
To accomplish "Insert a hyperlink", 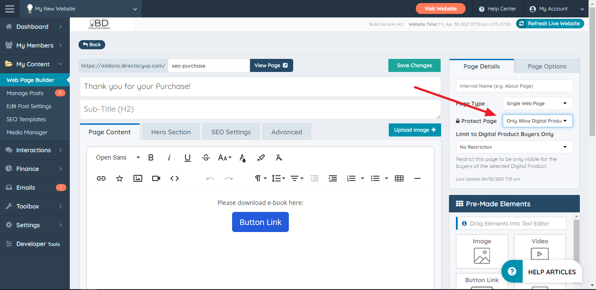I will click(x=101, y=178).
